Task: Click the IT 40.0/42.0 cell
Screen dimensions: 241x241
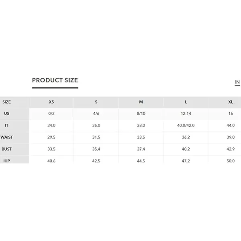Action: (186, 125)
